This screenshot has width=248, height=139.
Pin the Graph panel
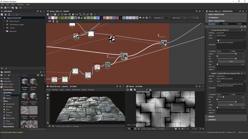(x=196, y=11)
